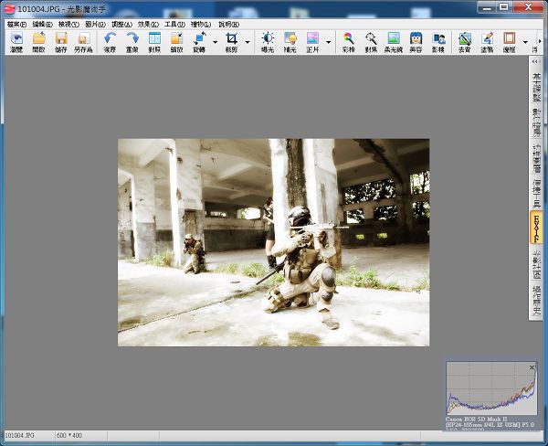Switch to the 便捷工具 side tab
The image size is (548, 446).
click(536, 194)
